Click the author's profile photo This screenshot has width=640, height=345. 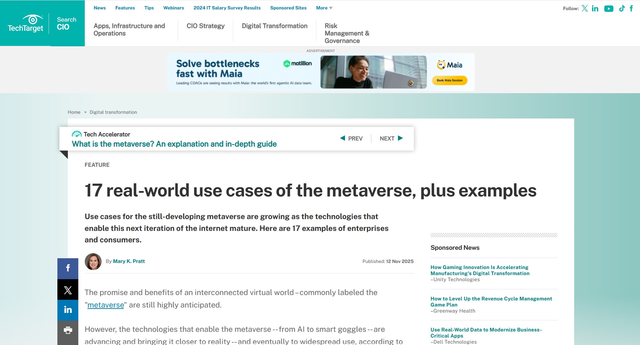pyautogui.click(x=93, y=262)
